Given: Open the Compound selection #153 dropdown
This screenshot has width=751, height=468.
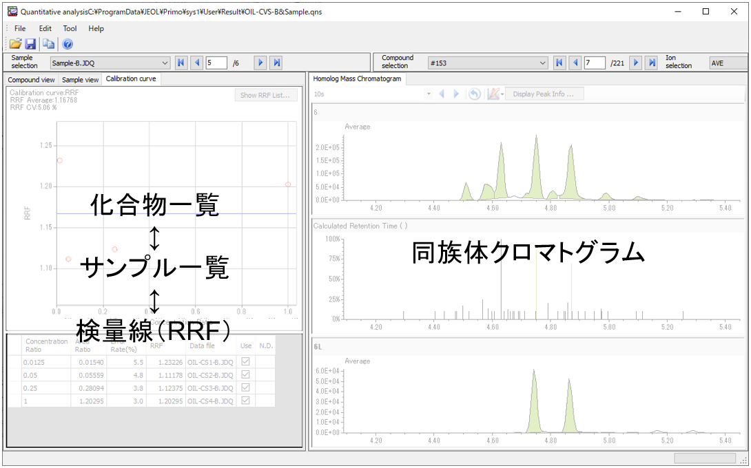Looking at the screenshot, I should click(543, 63).
